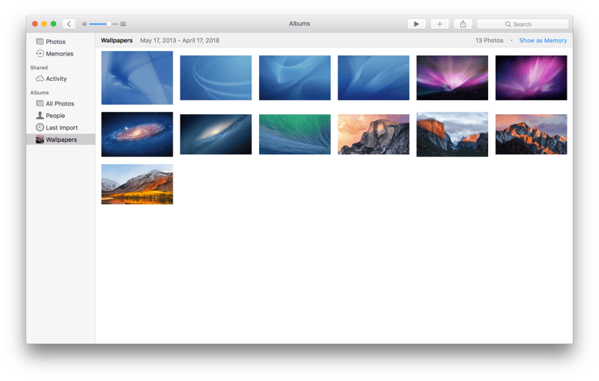
Task: Click the yellow minimize window button
Action: 44,24
